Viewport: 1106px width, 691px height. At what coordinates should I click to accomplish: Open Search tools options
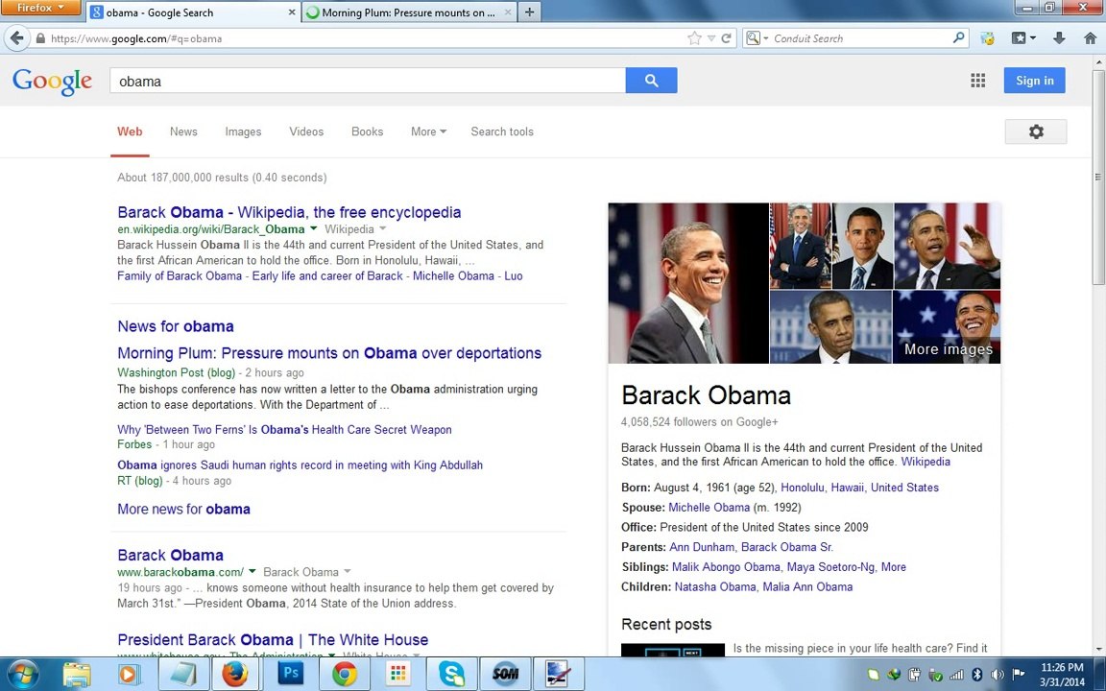tap(502, 131)
